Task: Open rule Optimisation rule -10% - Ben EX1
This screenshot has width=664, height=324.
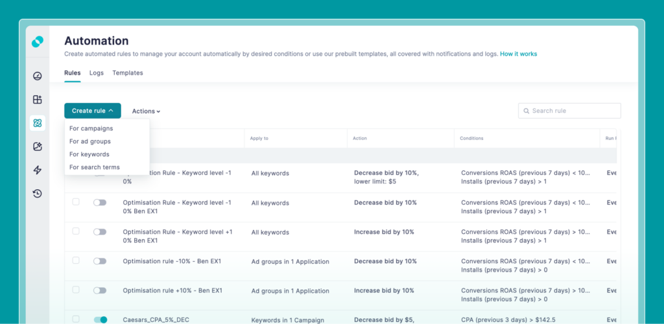Action: (172, 261)
